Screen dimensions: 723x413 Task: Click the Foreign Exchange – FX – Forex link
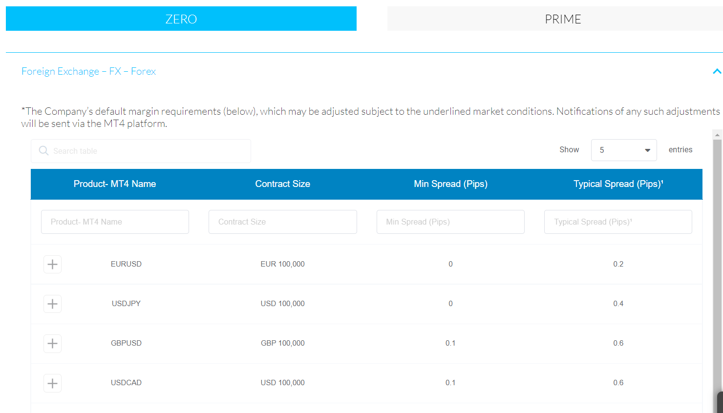[88, 71]
